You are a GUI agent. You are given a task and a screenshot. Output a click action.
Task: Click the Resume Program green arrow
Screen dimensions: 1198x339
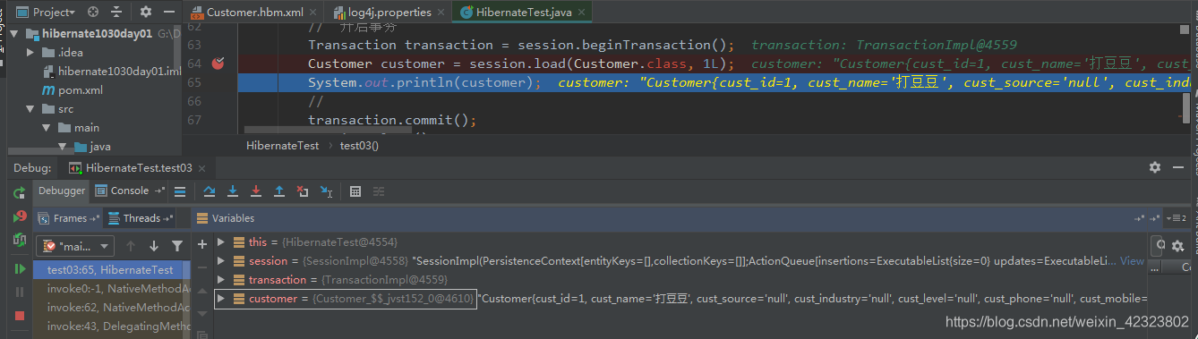click(x=19, y=269)
